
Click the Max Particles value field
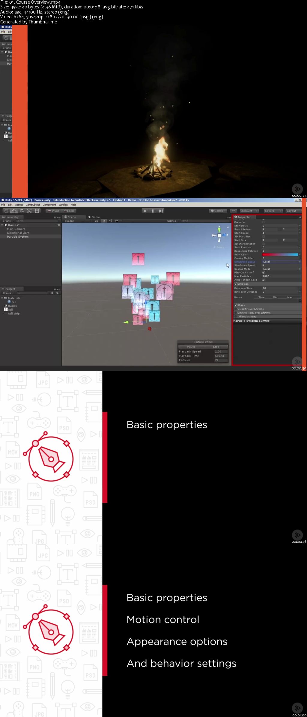(x=282, y=276)
